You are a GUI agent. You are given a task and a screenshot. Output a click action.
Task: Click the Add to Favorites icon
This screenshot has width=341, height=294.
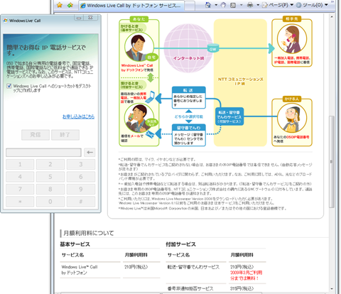70,5
